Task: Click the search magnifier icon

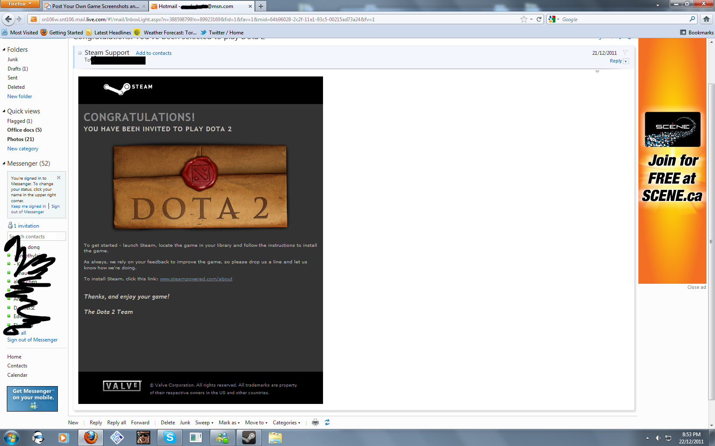Action: coord(692,19)
